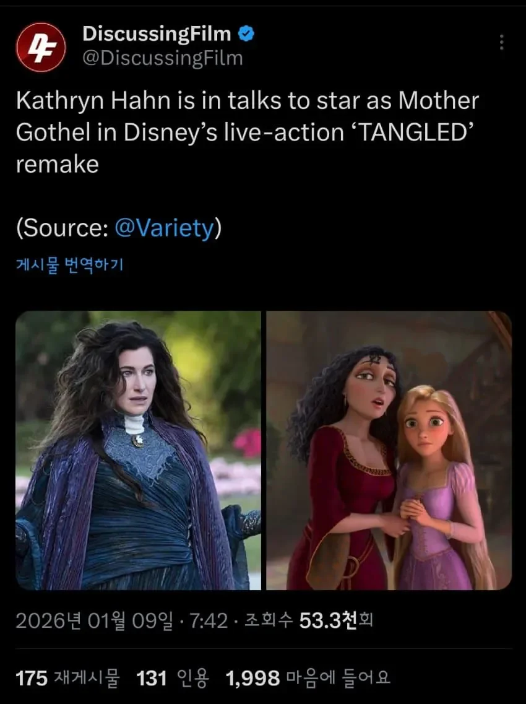Open the 131 인용 quotes list
This screenshot has width=526, height=704.
(x=173, y=678)
